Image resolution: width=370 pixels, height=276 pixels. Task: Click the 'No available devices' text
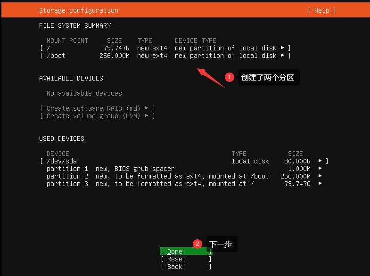[x=84, y=93]
